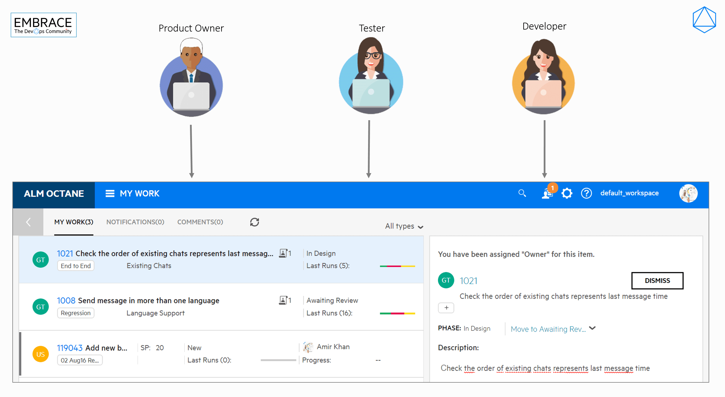Open the default_workspace selector
Viewport: 725px width, 397px height.
click(x=629, y=193)
